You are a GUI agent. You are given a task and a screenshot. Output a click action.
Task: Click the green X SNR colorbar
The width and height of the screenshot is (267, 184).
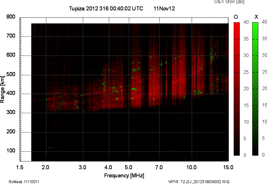click(x=255, y=89)
